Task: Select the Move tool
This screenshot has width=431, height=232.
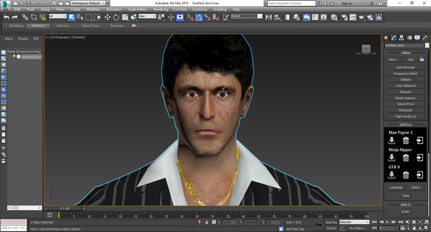Action: [107, 17]
